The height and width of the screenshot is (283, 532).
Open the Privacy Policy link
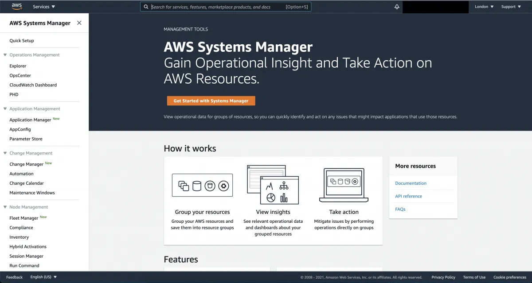pyautogui.click(x=443, y=277)
